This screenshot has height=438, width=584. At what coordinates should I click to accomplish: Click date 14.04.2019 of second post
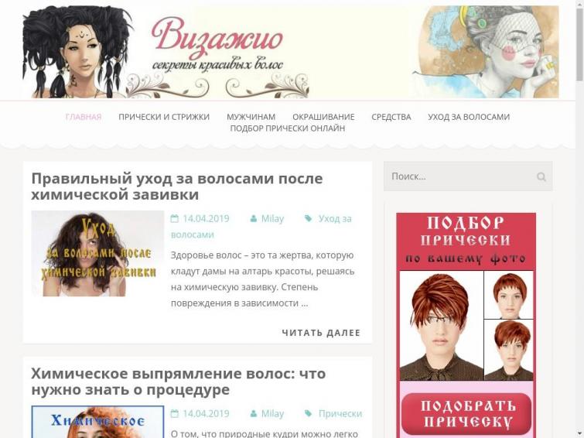(x=206, y=413)
